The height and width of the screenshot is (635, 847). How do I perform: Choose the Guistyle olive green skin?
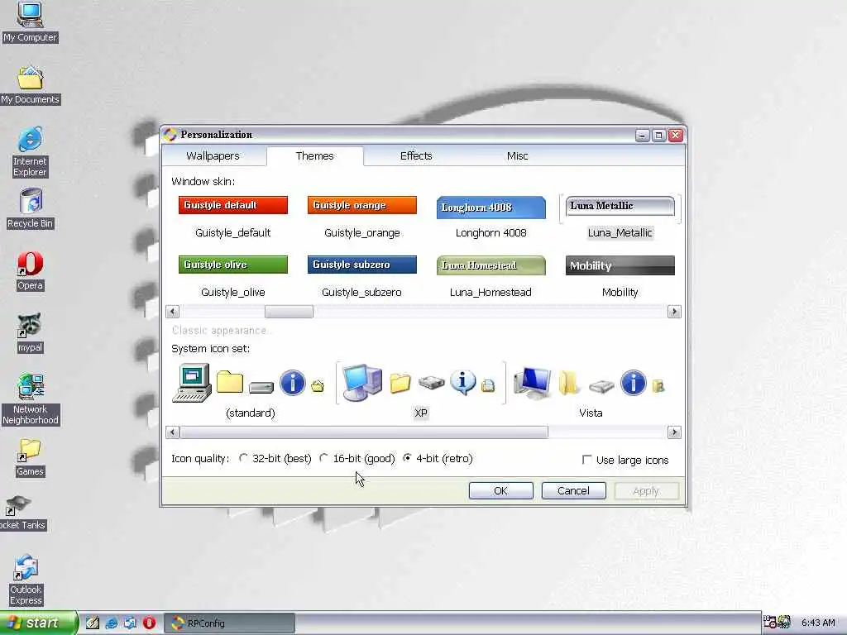[x=232, y=265]
